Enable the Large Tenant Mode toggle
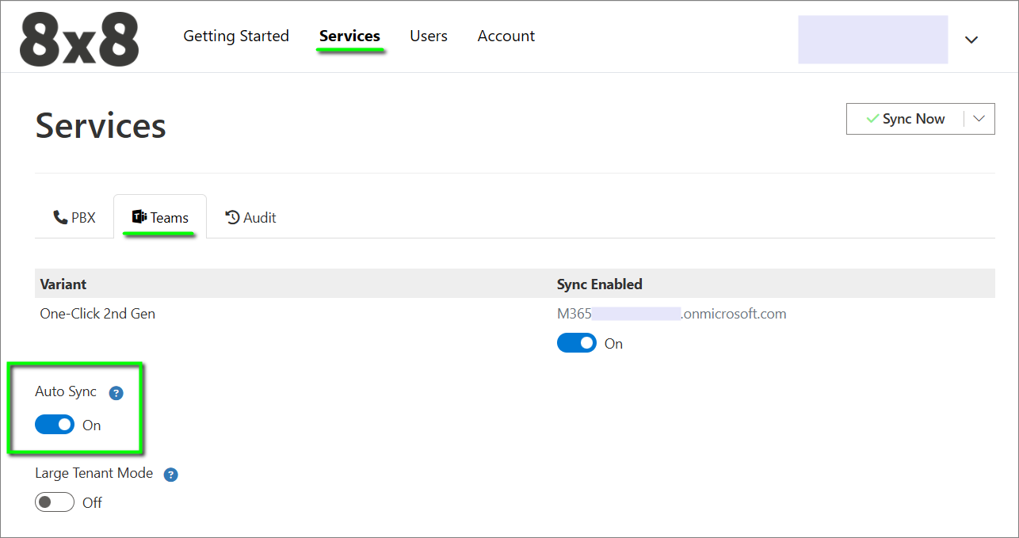Screen dimensions: 1019x538 [55, 502]
